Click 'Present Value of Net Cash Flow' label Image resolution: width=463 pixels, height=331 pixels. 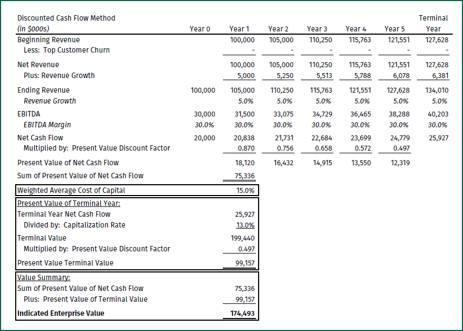pyautogui.click(x=68, y=163)
